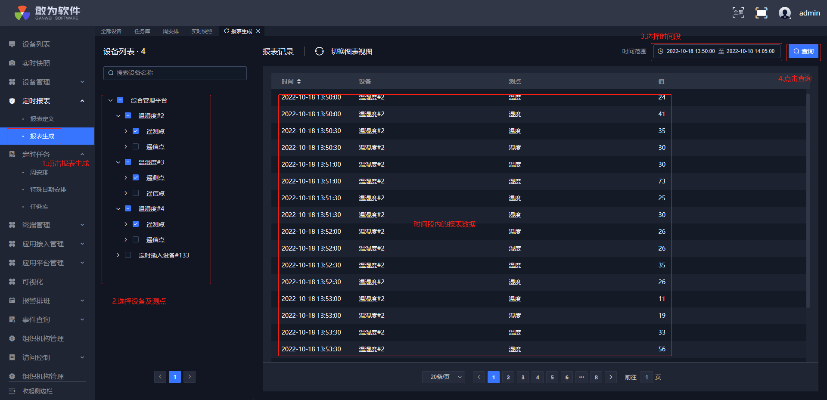Click the switch chart view refresh icon
The image size is (827, 400).
pos(319,51)
